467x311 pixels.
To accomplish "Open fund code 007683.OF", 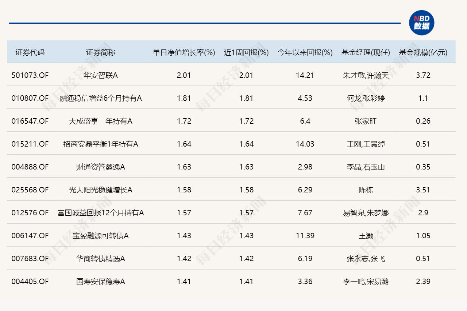I will 30,259.
